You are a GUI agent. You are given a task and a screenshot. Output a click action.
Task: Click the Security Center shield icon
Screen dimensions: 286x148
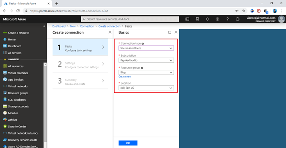tap(5, 127)
